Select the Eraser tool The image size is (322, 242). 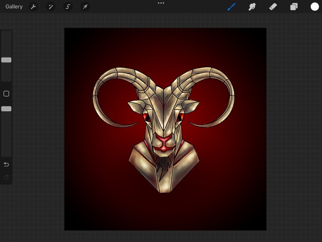click(x=273, y=7)
